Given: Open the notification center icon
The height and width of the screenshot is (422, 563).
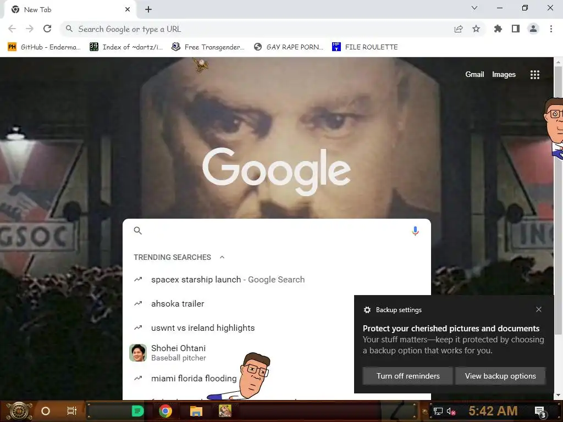Looking at the screenshot, I should 540,412.
